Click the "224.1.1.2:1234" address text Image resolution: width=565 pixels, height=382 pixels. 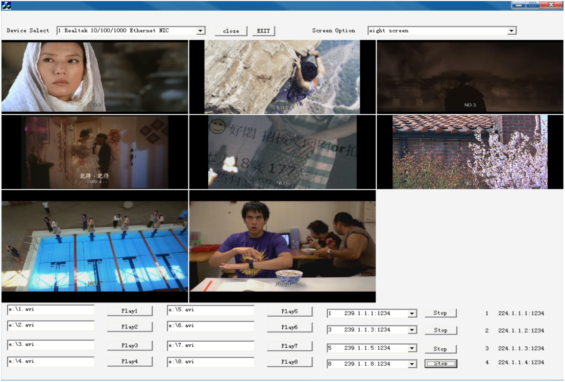coord(521,330)
